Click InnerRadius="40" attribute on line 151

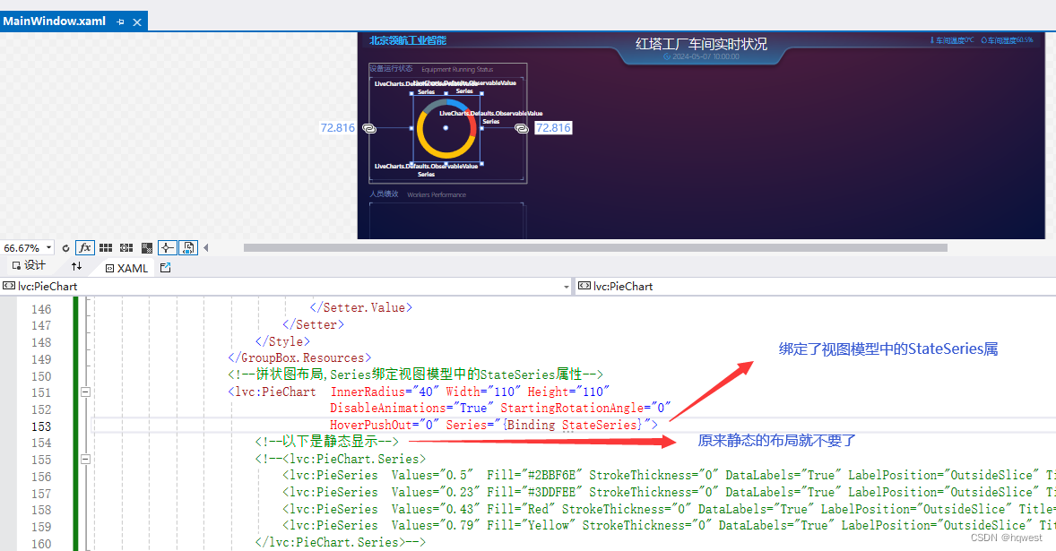(385, 392)
